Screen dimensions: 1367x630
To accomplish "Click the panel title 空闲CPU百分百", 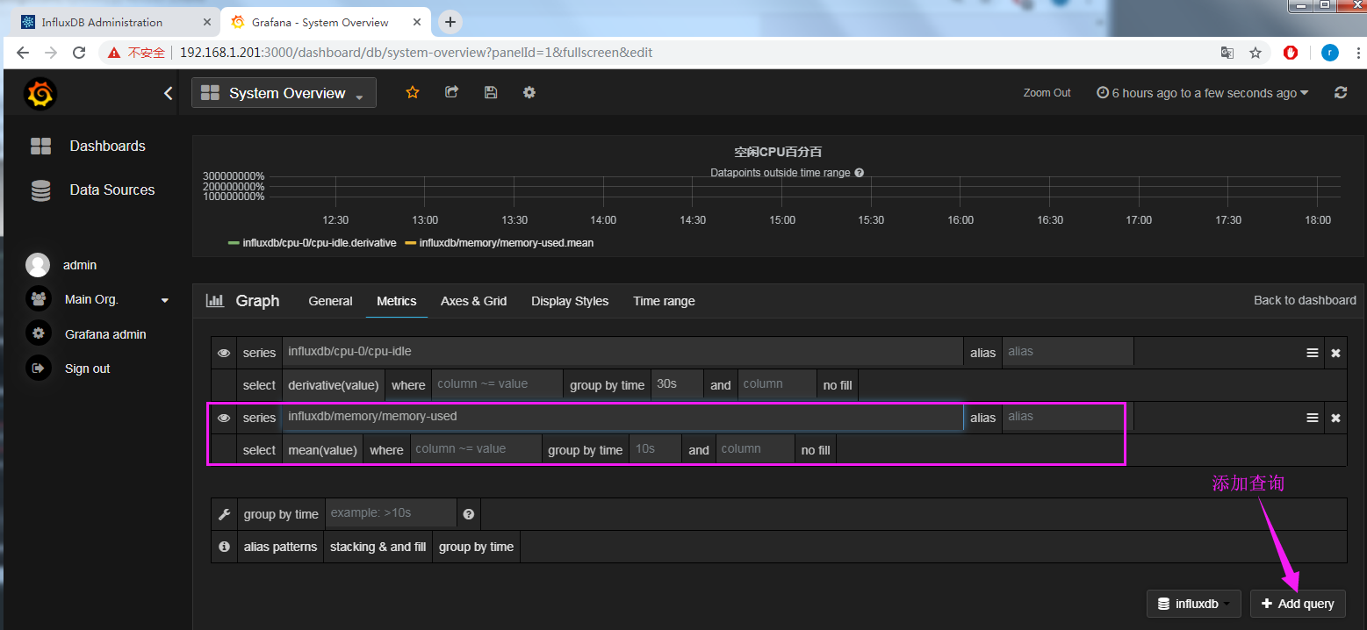I will click(778, 152).
